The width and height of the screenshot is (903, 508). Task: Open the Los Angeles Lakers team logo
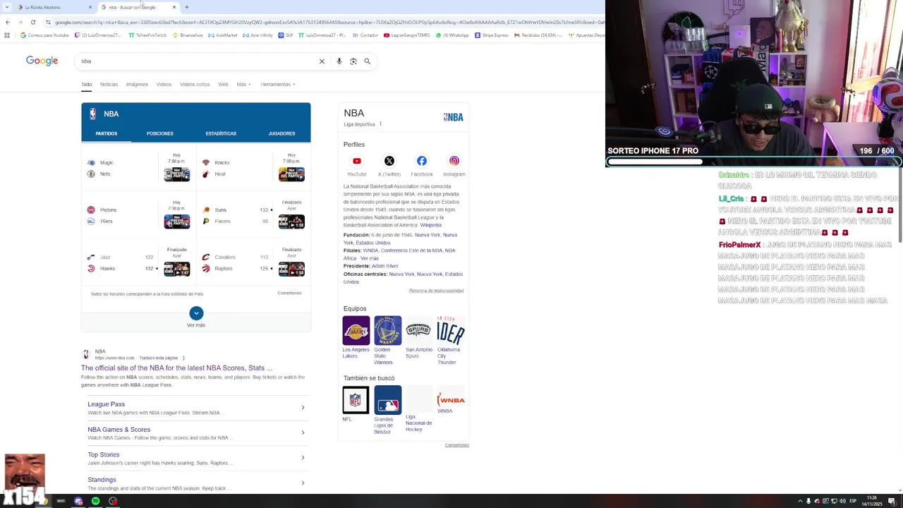pos(356,330)
